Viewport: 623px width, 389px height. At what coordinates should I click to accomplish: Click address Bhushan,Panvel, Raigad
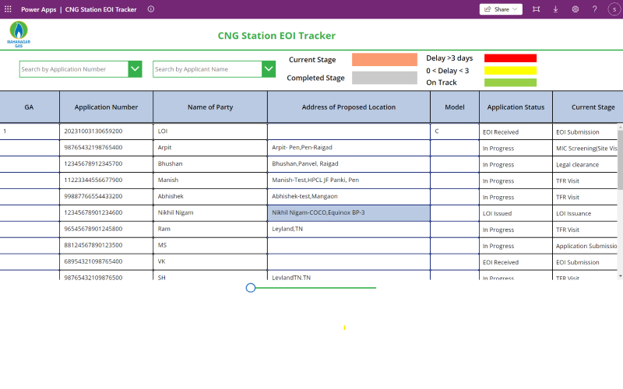click(305, 163)
